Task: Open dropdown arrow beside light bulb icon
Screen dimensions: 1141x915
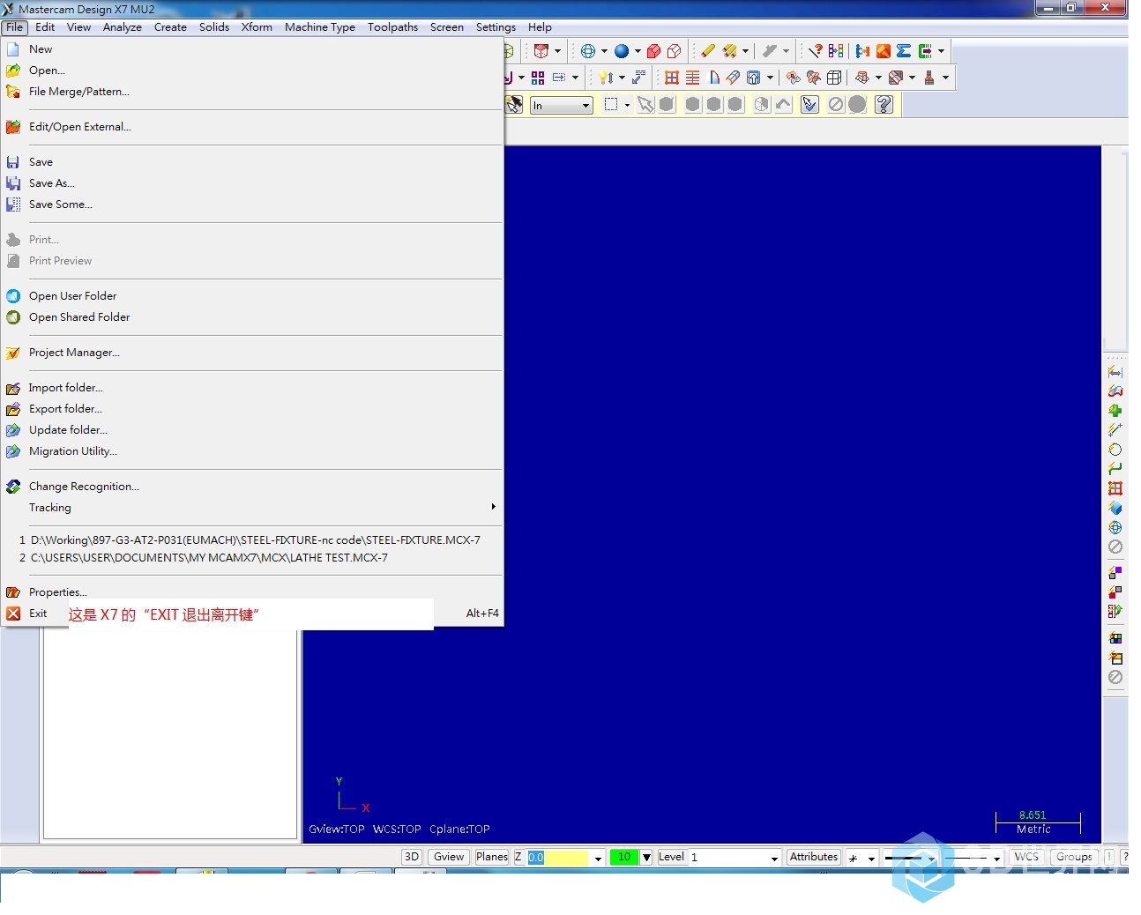Action: tap(621, 78)
